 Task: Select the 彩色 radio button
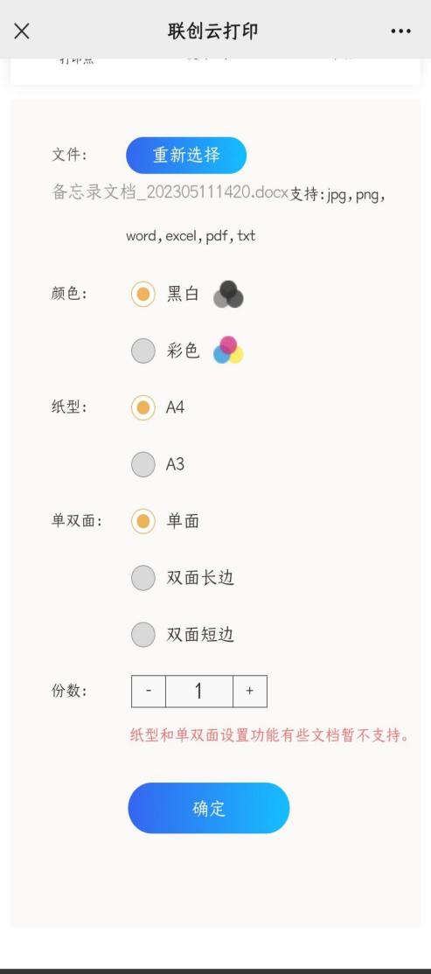click(143, 351)
